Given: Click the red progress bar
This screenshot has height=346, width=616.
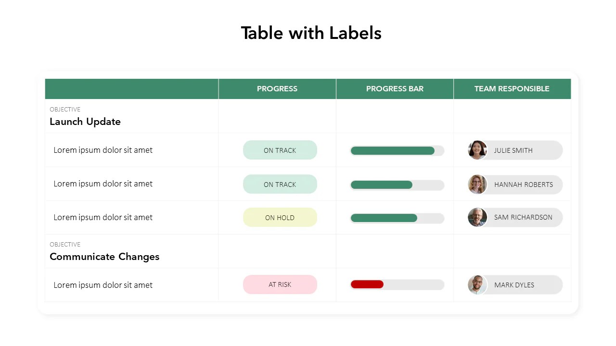Looking at the screenshot, I should tap(367, 284).
